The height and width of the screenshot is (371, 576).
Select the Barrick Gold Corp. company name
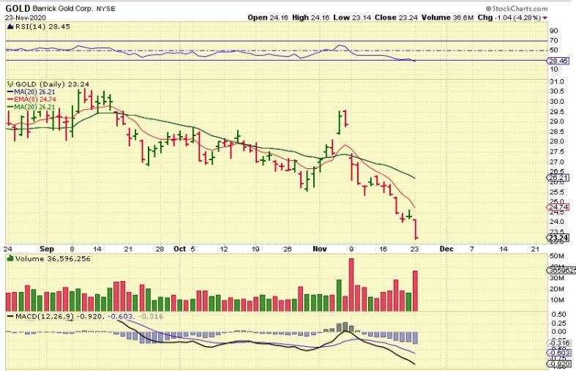[x=63, y=9]
